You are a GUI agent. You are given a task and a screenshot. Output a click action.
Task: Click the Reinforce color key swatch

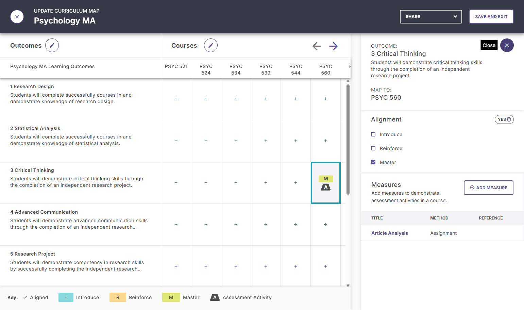pyautogui.click(x=118, y=297)
